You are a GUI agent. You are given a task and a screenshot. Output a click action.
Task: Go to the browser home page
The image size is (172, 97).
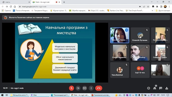[x=15, y=7]
